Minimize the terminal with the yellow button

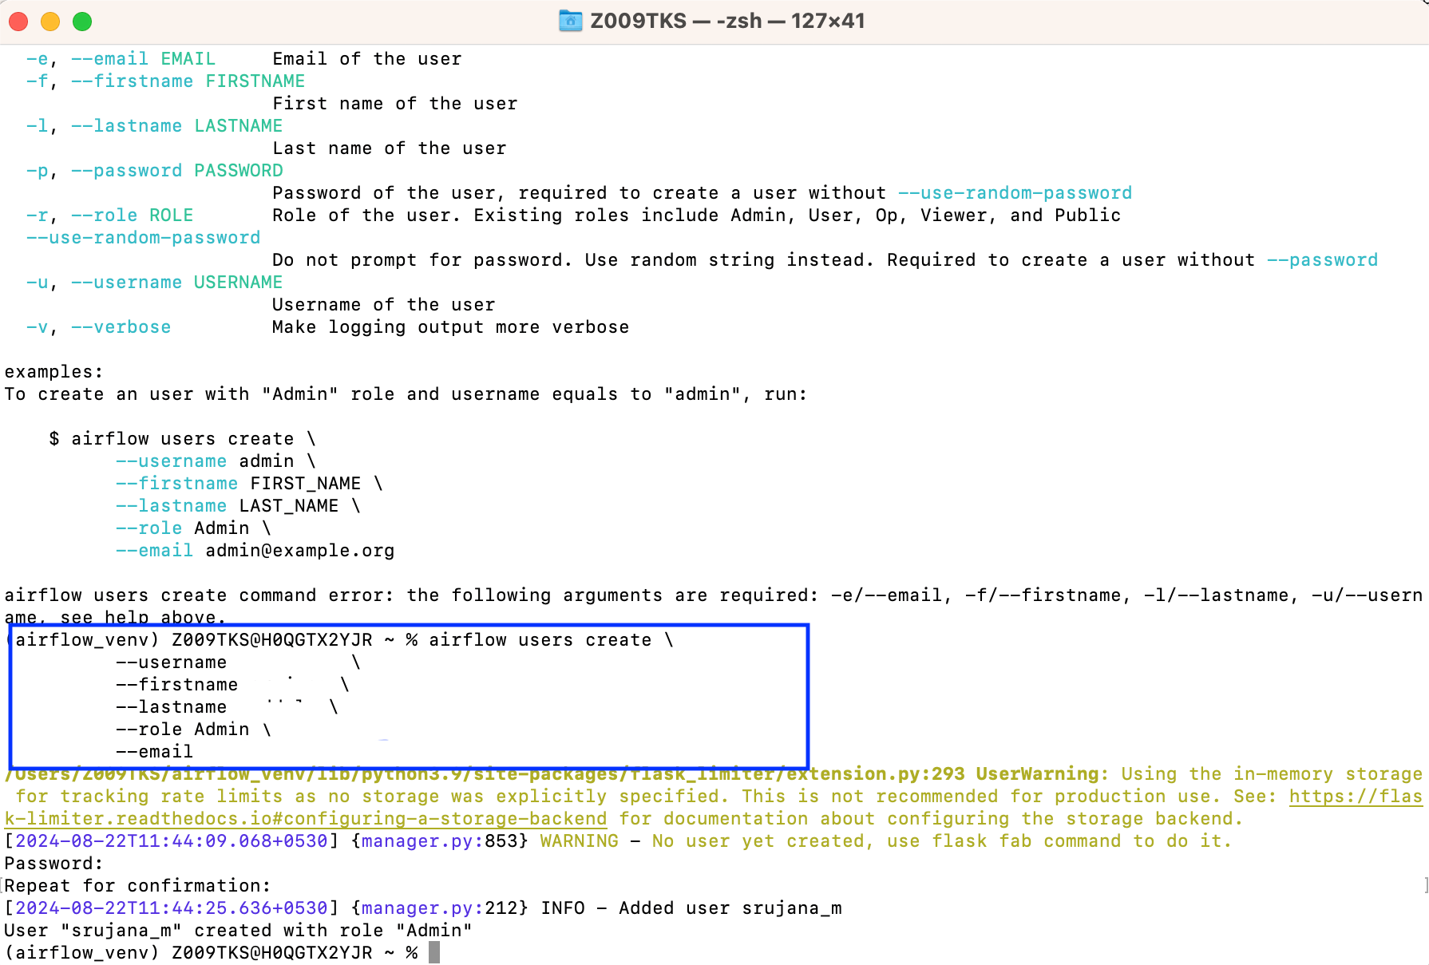tap(50, 22)
